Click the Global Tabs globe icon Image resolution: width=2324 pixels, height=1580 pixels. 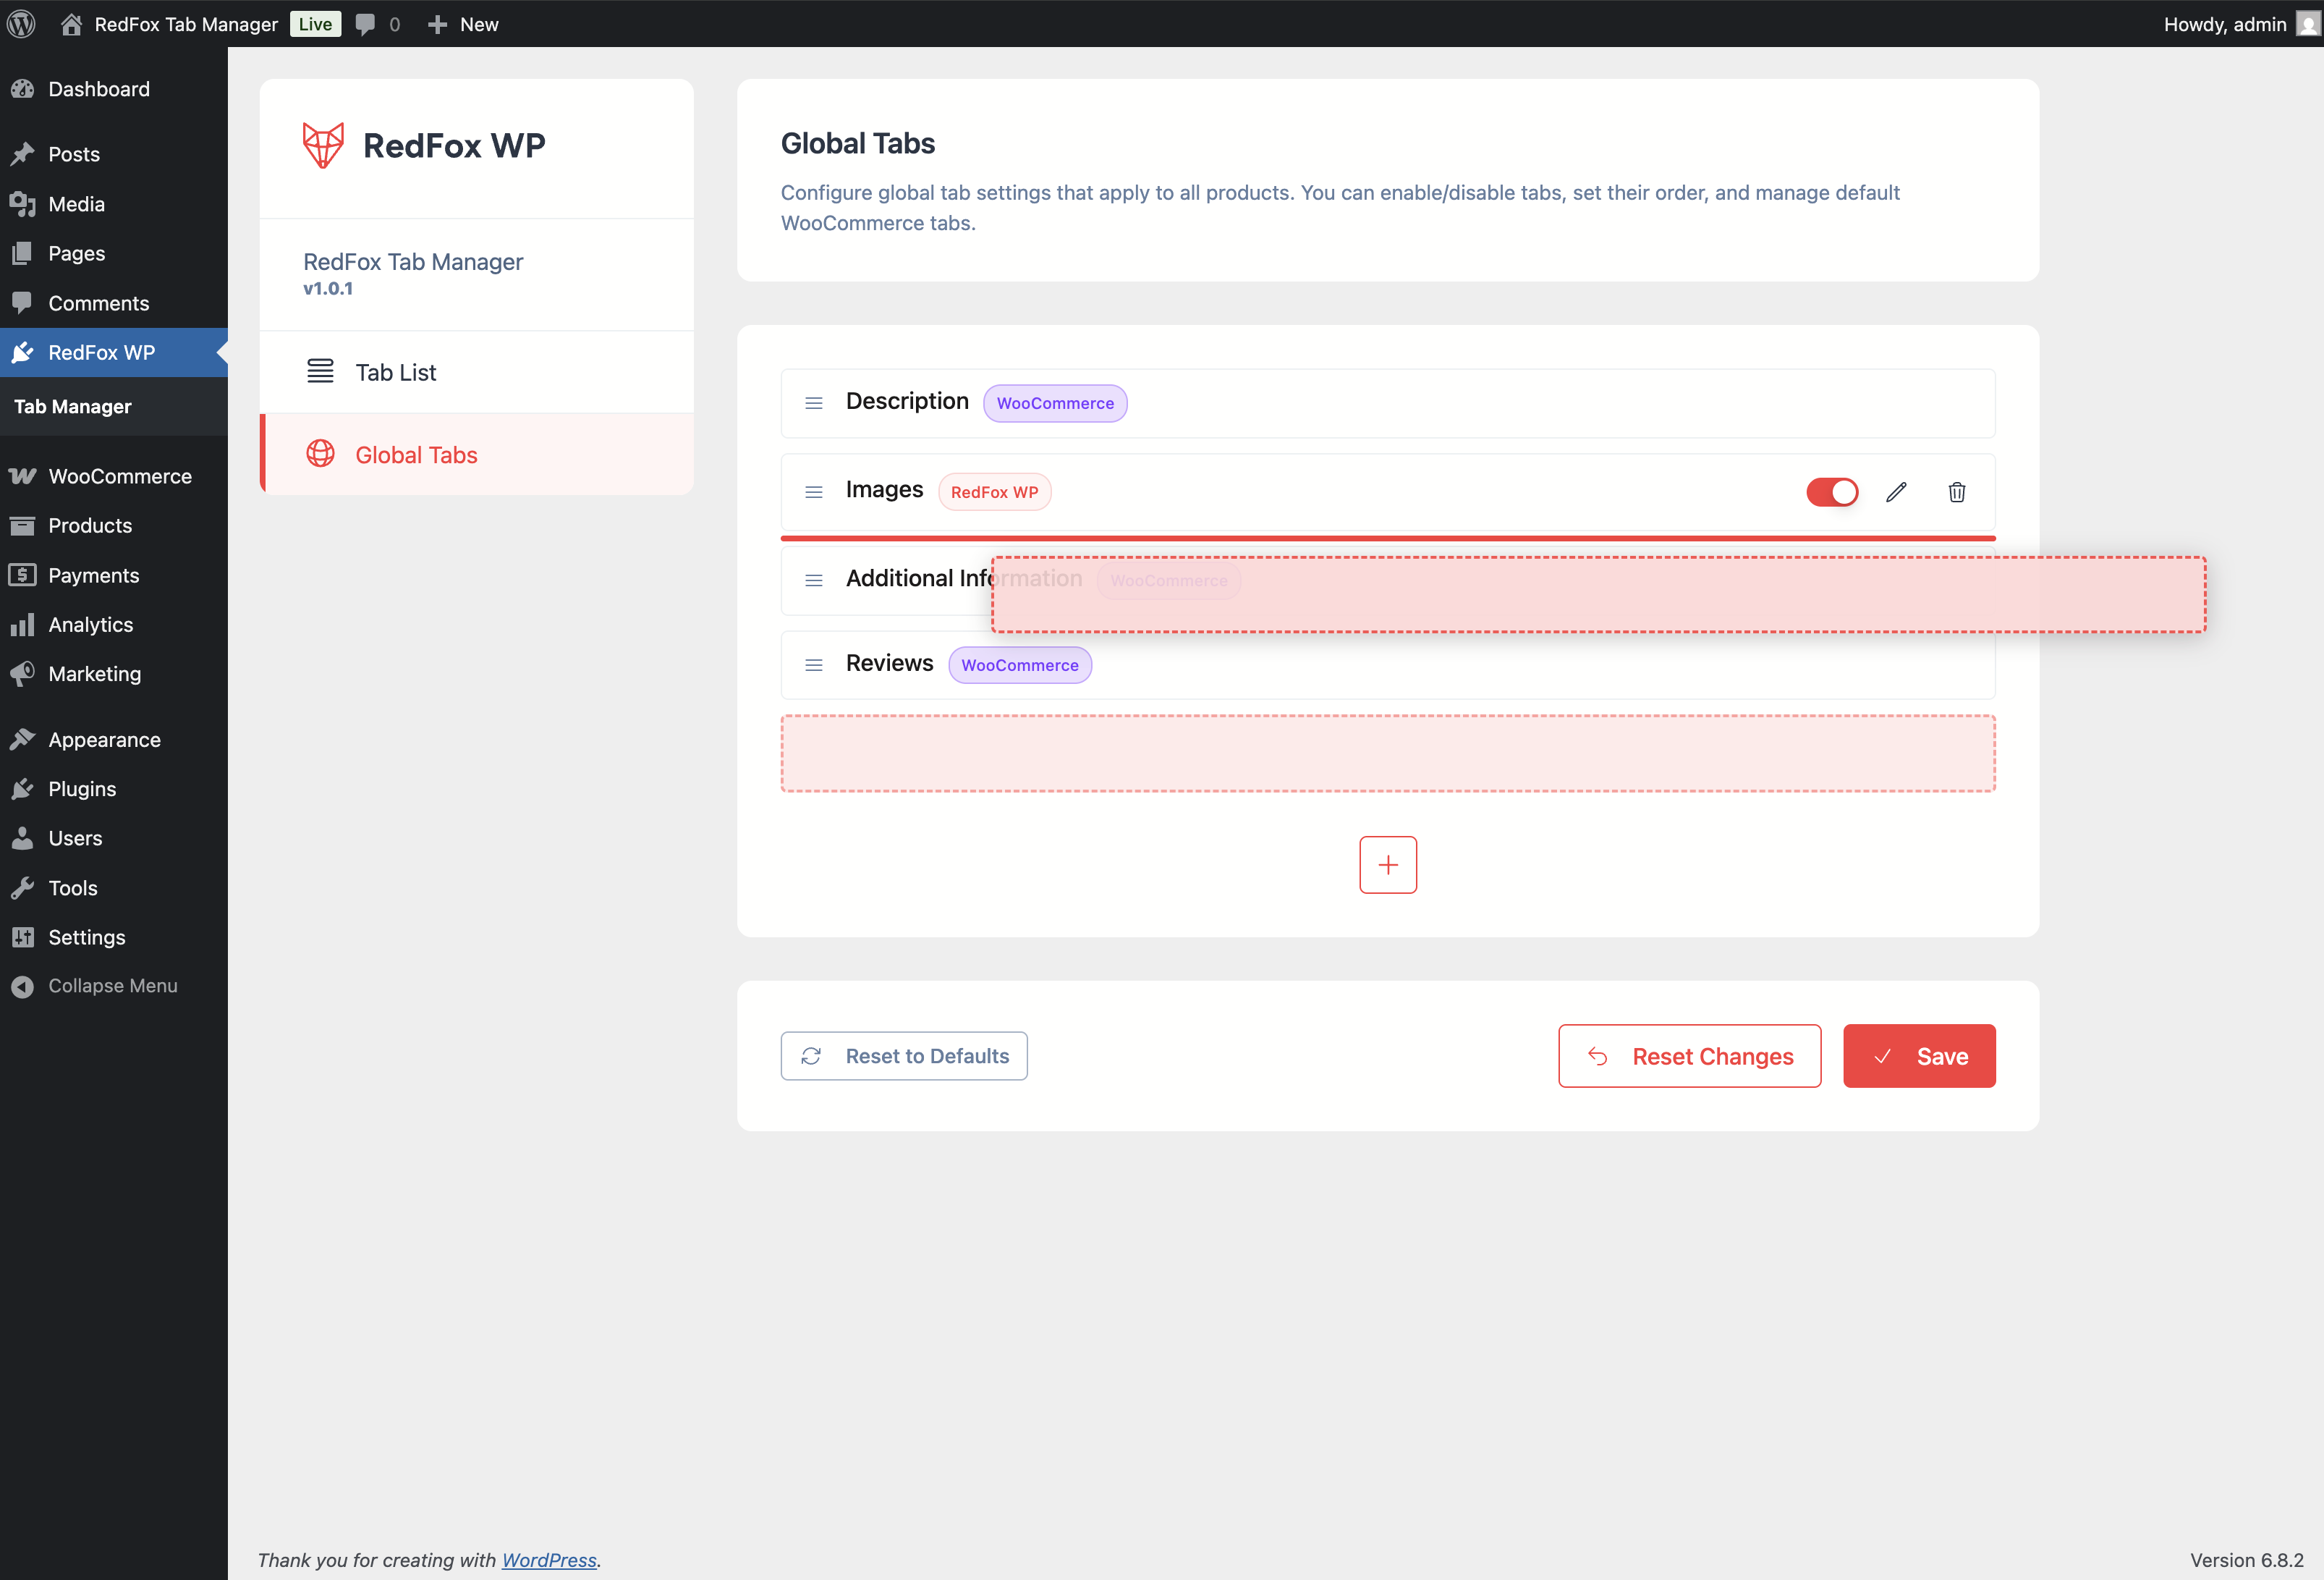(x=320, y=453)
